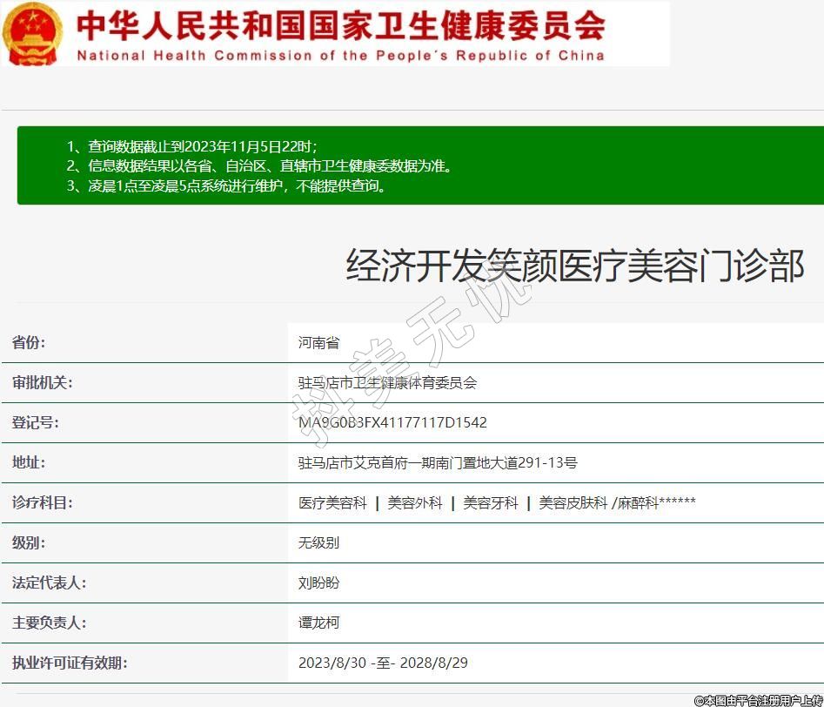Image resolution: width=824 pixels, height=707 pixels.
Task: Click the notice line about 凌晨1点至凌晨5点 maintenance
Action: [x=226, y=185]
